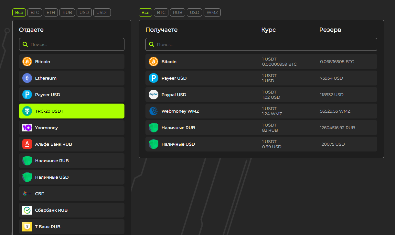The image size is (395, 235).
Task: Choose the Все filter above Получаете
Action: (x=145, y=13)
